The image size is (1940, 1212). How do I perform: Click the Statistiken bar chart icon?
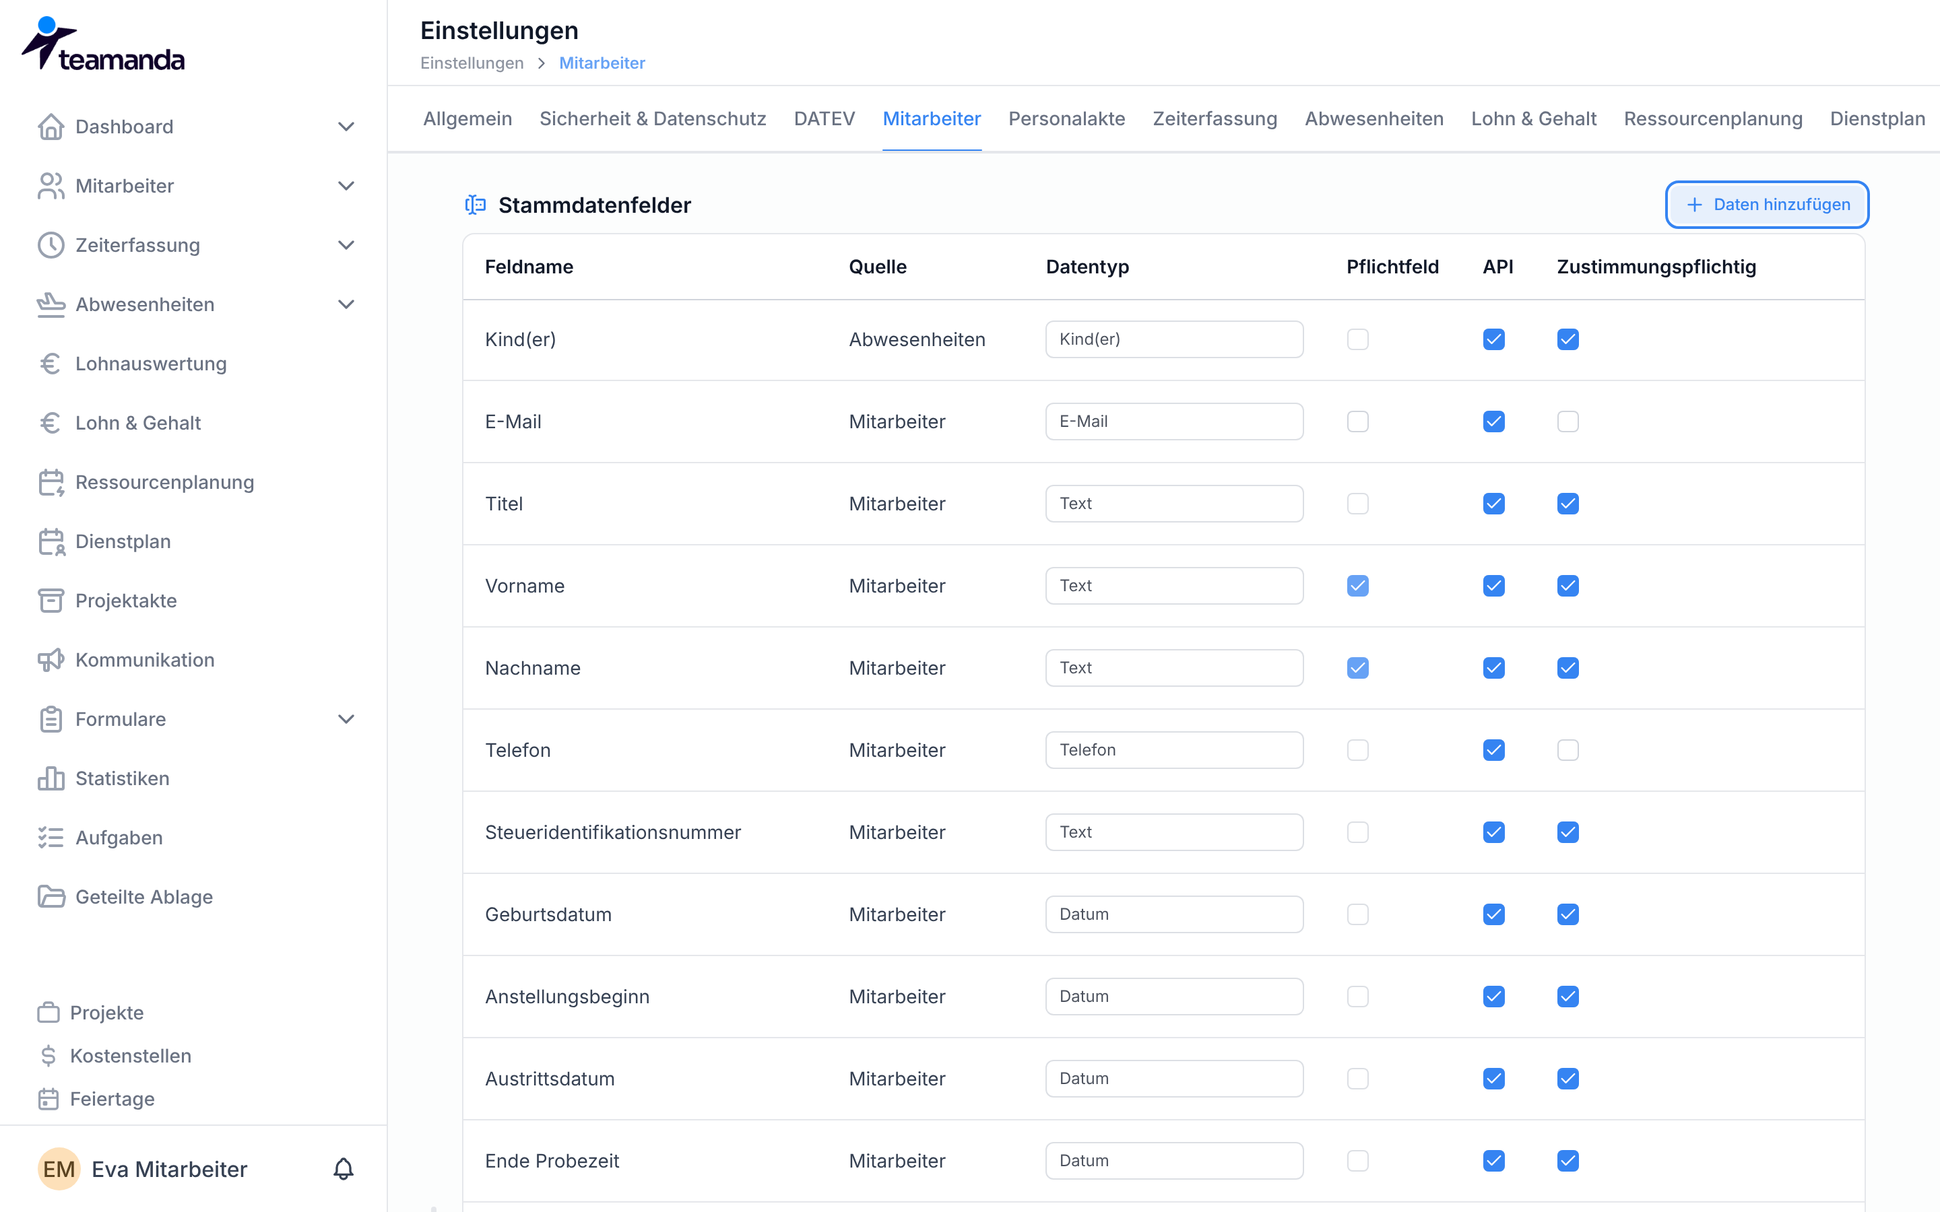tap(51, 778)
